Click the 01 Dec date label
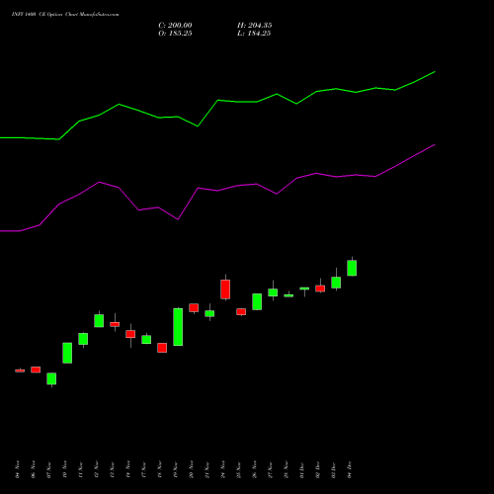The height and width of the screenshot is (494, 494). click(x=301, y=469)
